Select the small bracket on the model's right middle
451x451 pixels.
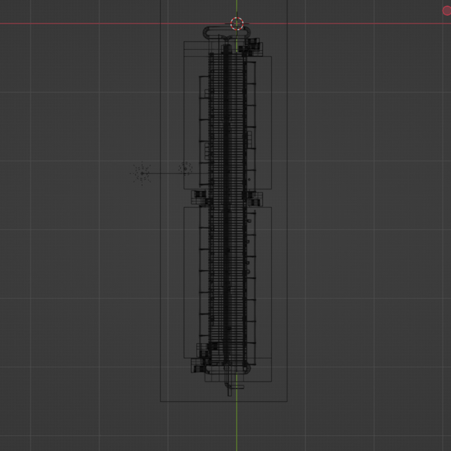pos(254,198)
